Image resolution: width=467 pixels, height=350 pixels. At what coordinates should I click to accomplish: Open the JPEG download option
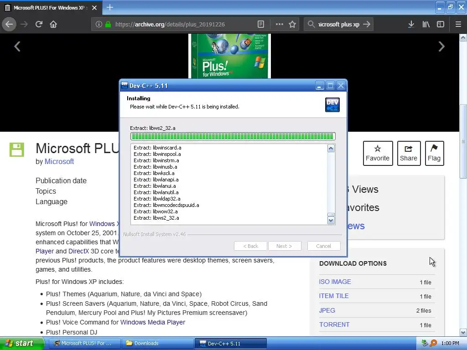pyautogui.click(x=327, y=310)
